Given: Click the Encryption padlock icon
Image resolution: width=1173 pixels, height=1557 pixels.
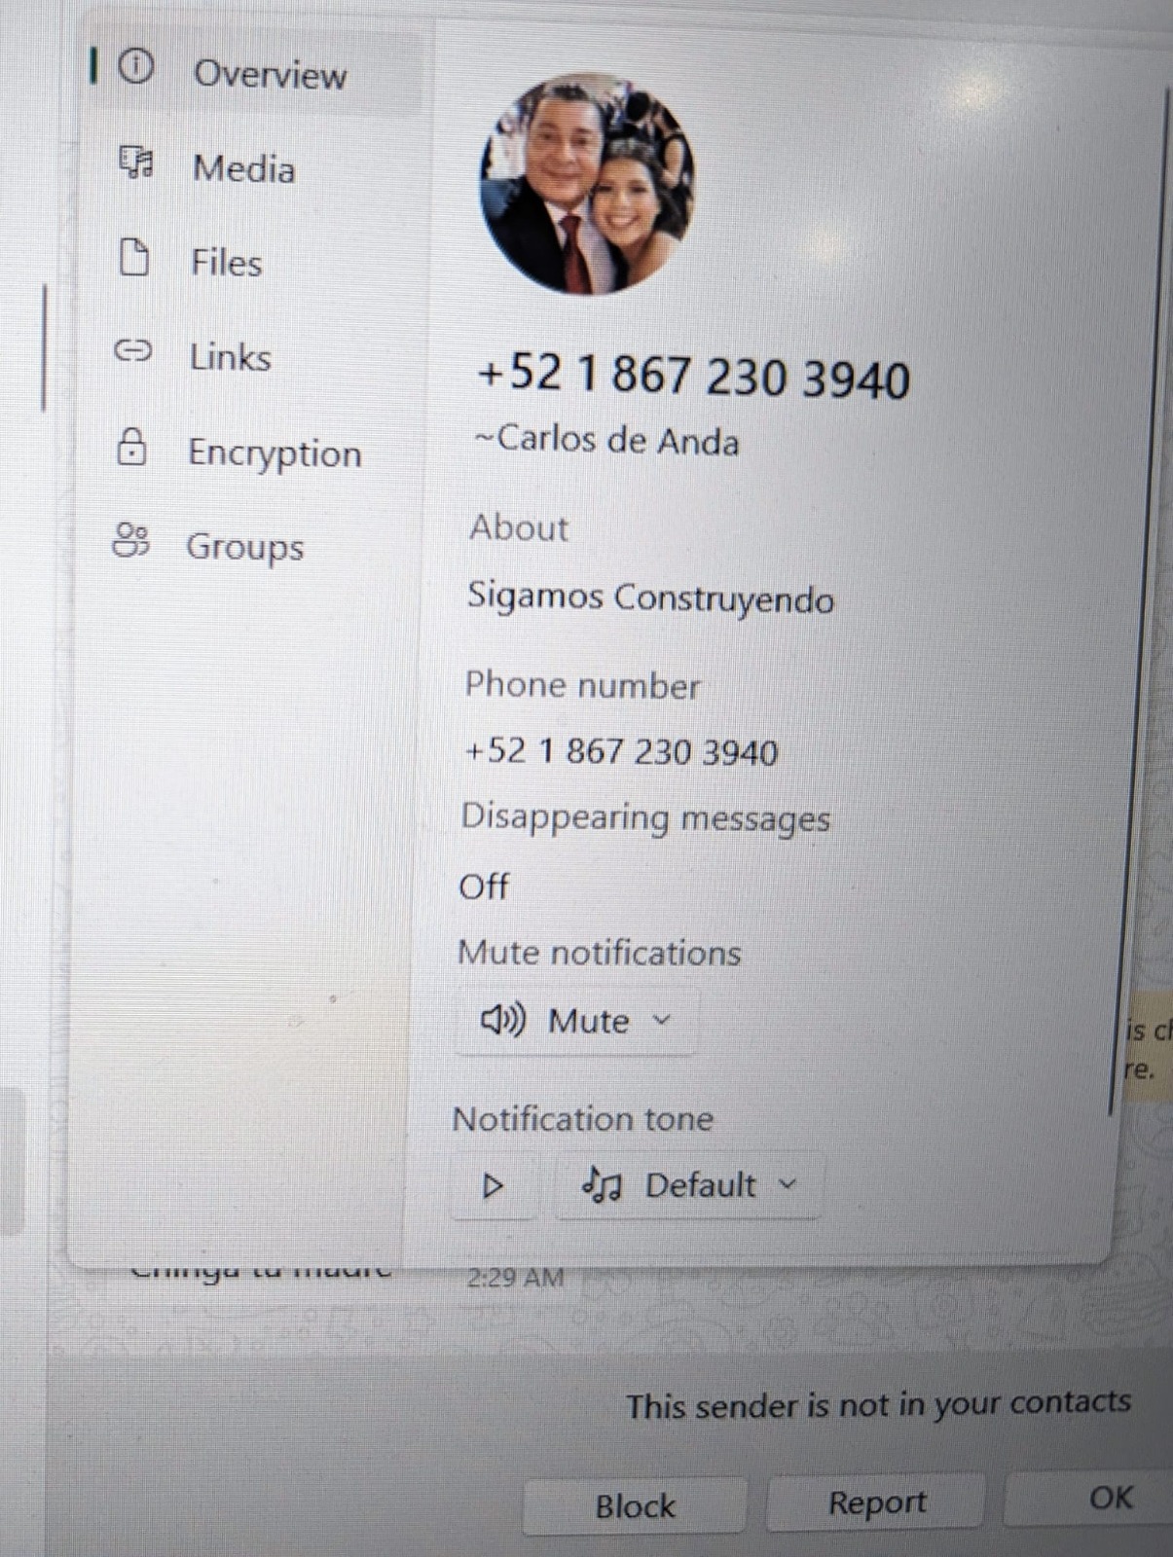Looking at the screenshot, I should 131,447.
